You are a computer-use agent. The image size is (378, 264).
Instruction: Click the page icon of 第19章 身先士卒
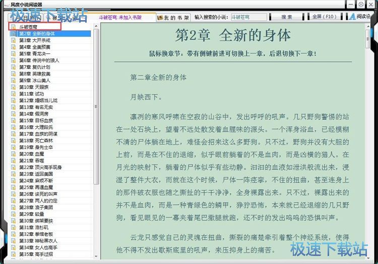point(14,147)
